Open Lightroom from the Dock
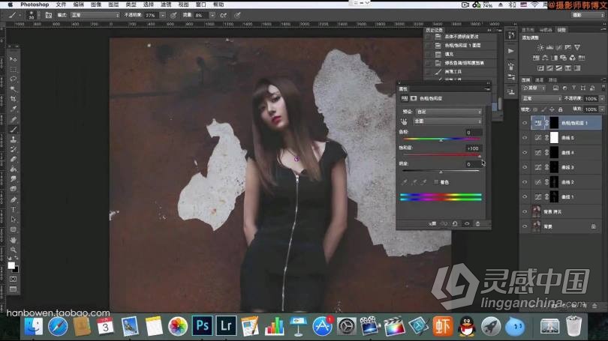The width and height of the screenshot is (608, 341). click(226, 326)
